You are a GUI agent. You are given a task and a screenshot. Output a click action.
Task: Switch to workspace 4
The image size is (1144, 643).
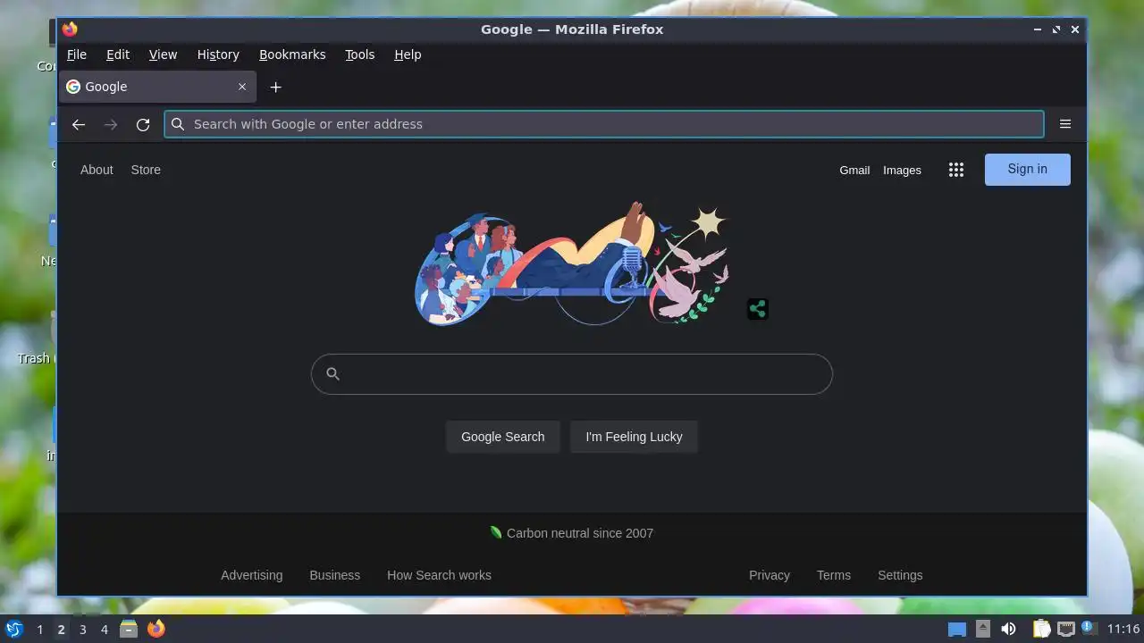104,630
